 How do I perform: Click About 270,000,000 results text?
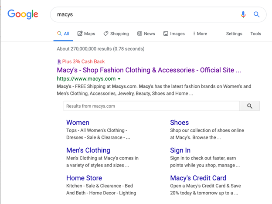(x=101, y=49)
